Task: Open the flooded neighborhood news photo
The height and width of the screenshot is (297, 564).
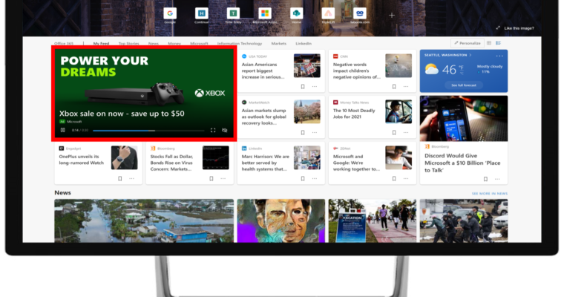Action: [x=144, y=221]
